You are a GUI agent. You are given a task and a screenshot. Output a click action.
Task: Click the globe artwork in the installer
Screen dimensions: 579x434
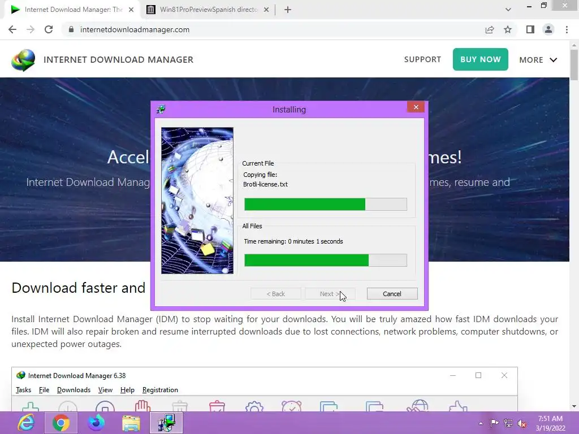(197, 201)
